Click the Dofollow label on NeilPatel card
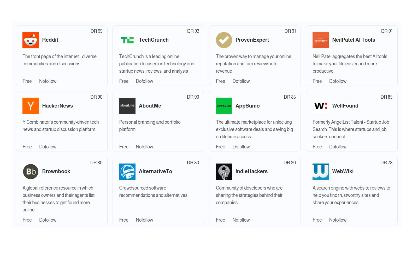The height and width of the screenshot is (257, 418). [x=338, y=81]
